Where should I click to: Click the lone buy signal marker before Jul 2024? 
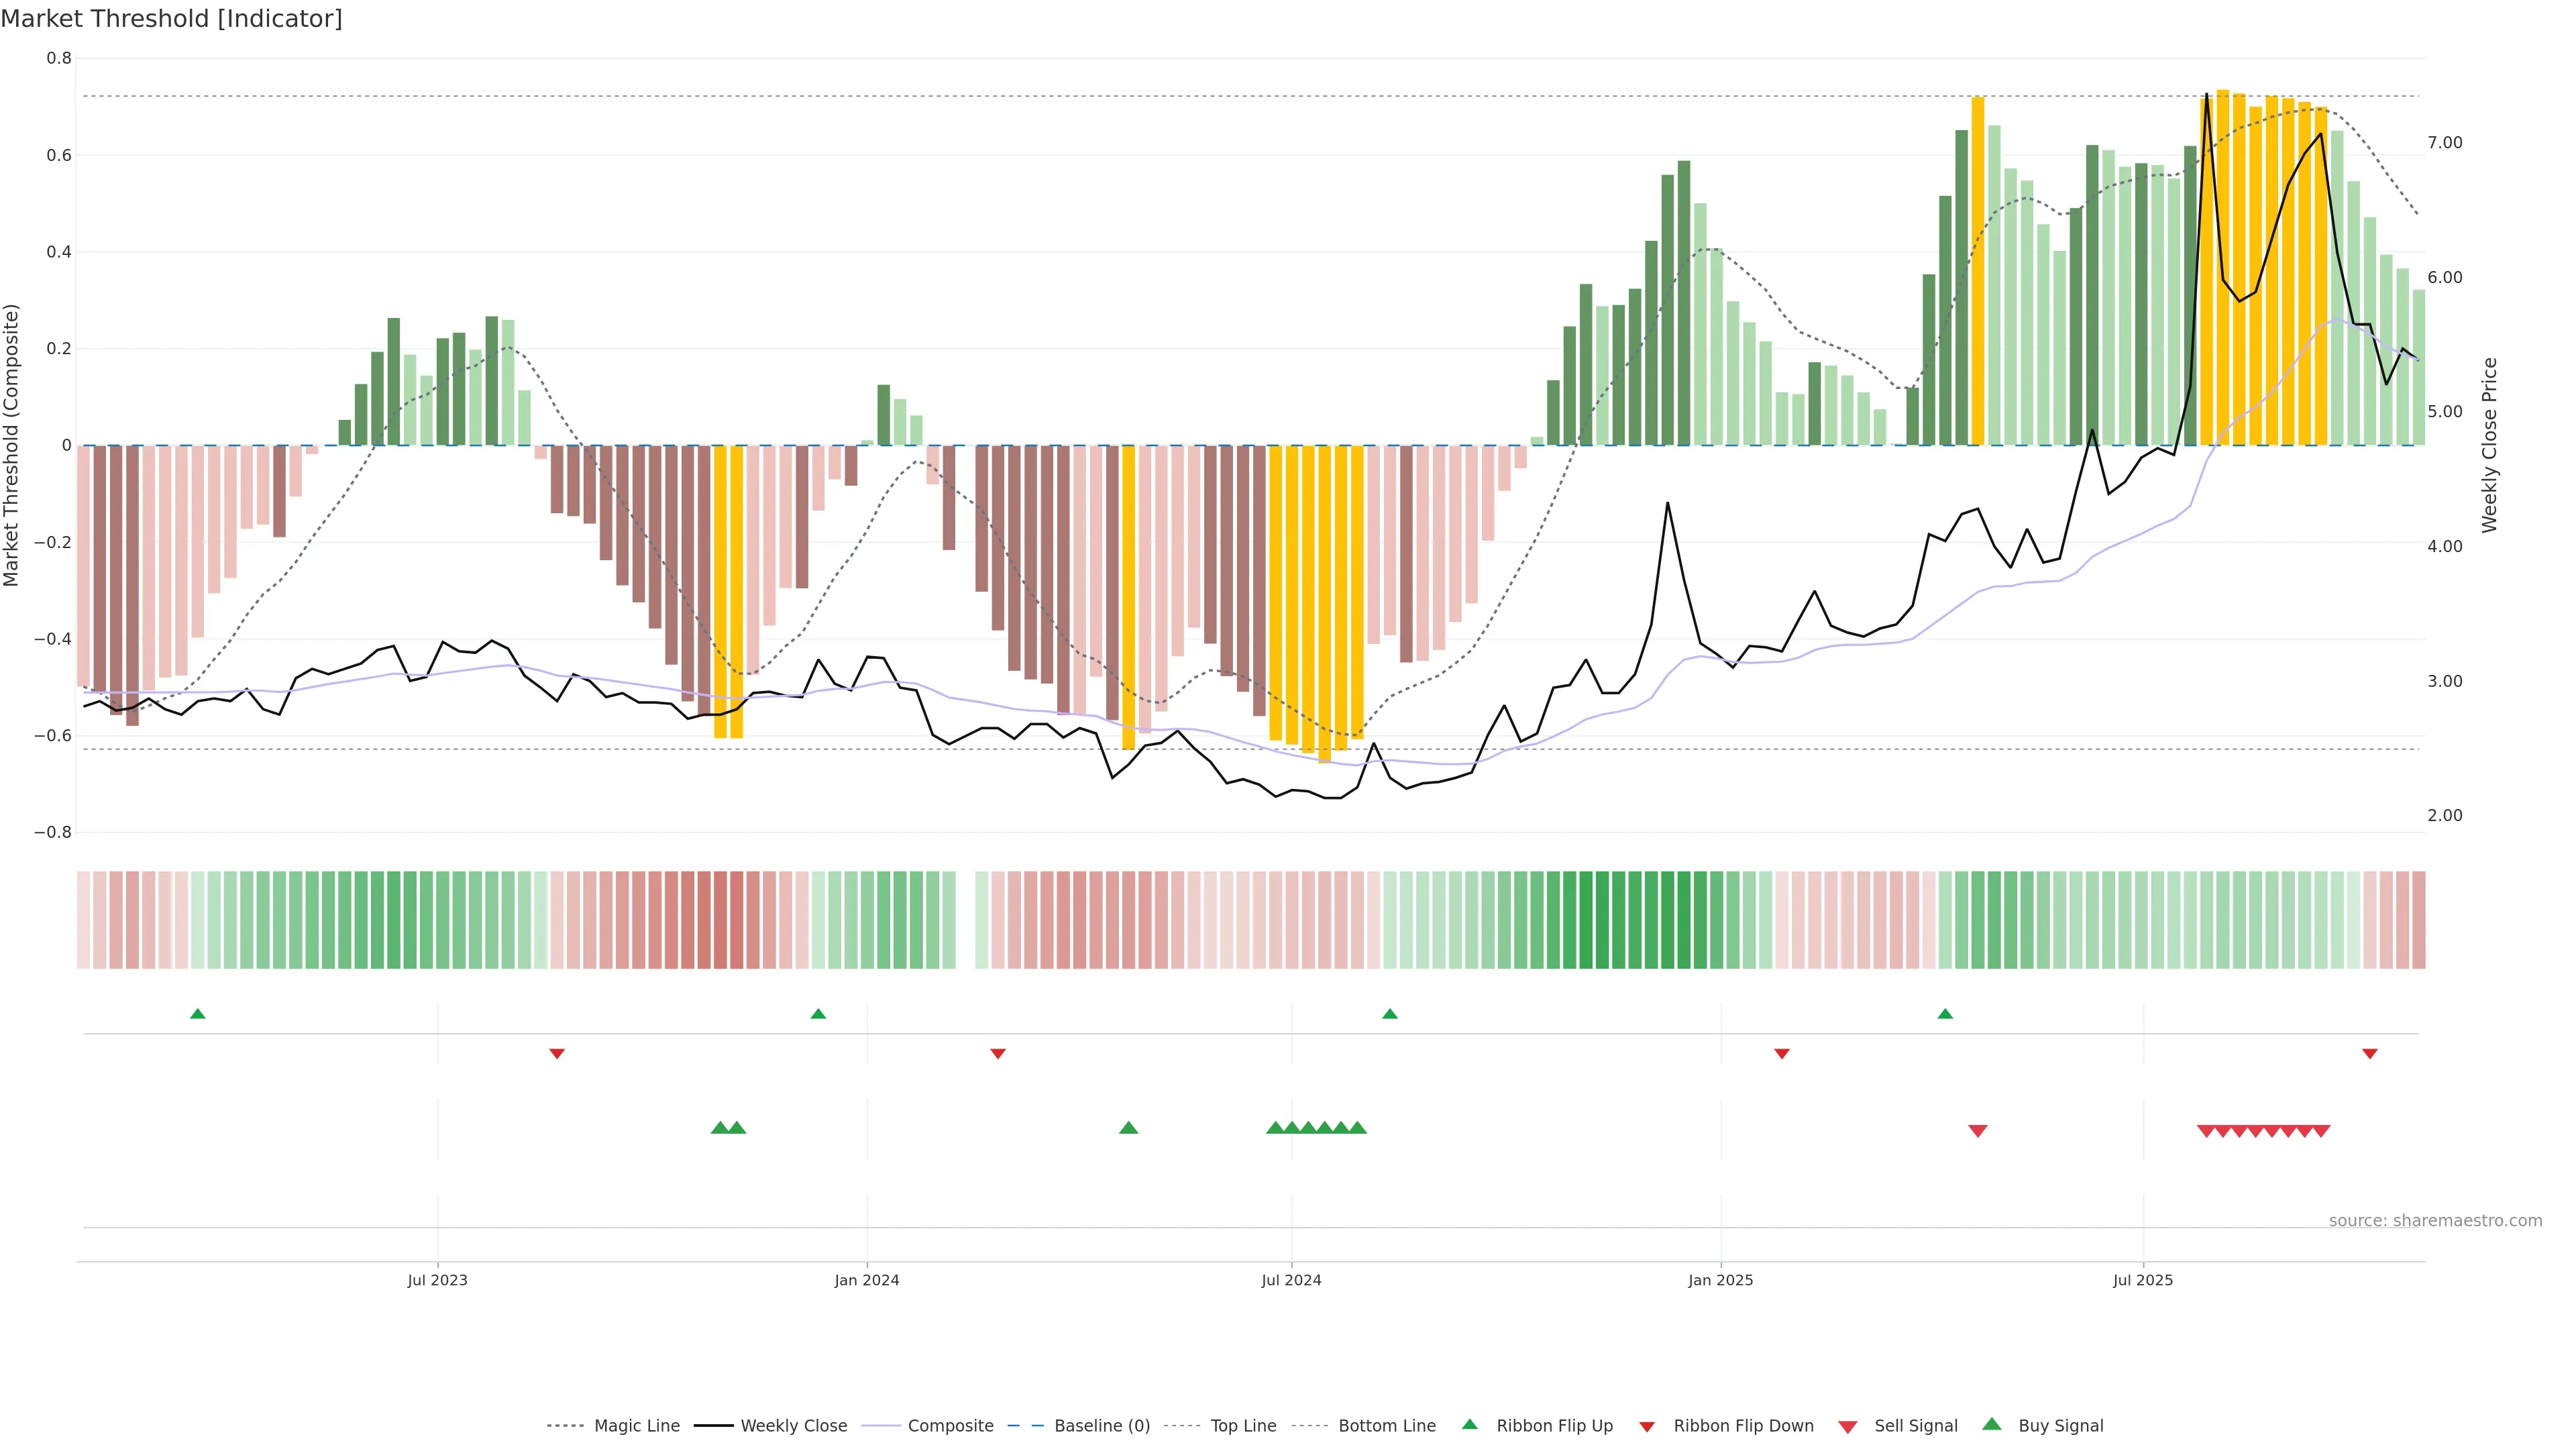click(x=1128, y=1128)
